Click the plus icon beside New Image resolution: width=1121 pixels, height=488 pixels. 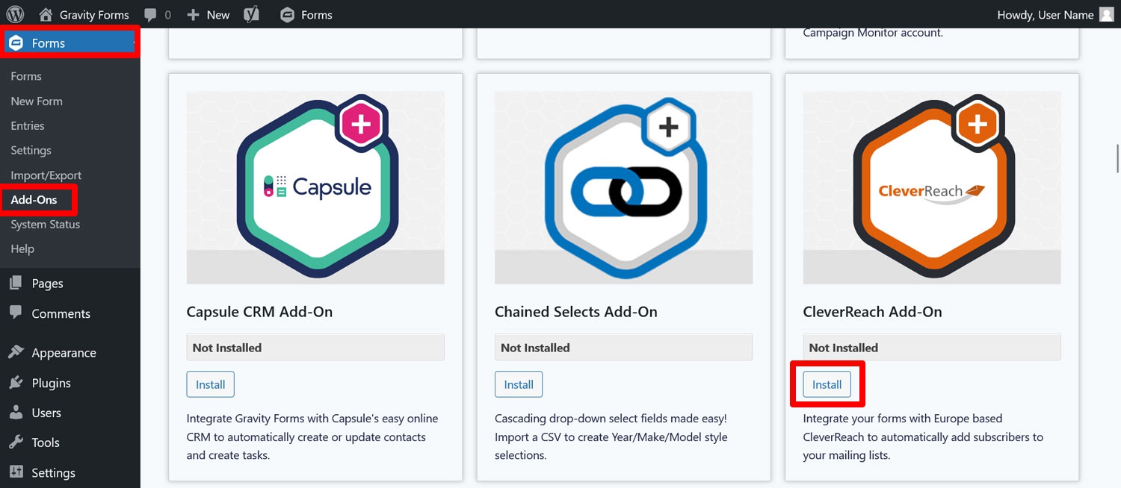pos(193,15)
